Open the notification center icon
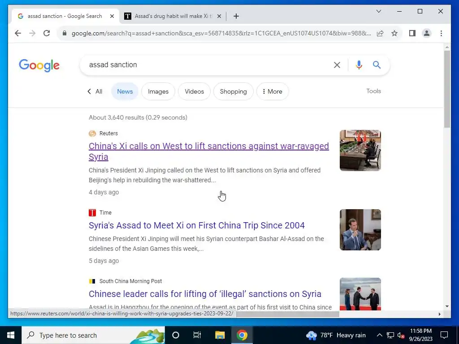This screenshot has height=344, width=459. click(x=444, y=335)
